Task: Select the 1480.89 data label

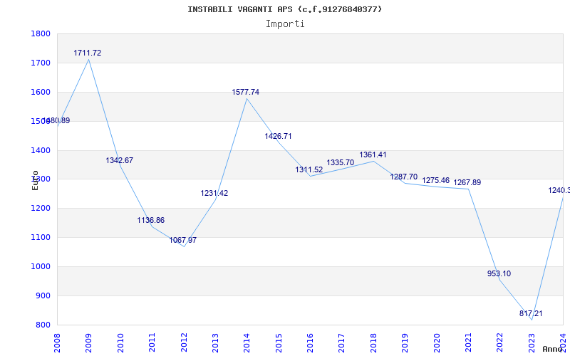Action: point(56,120)
